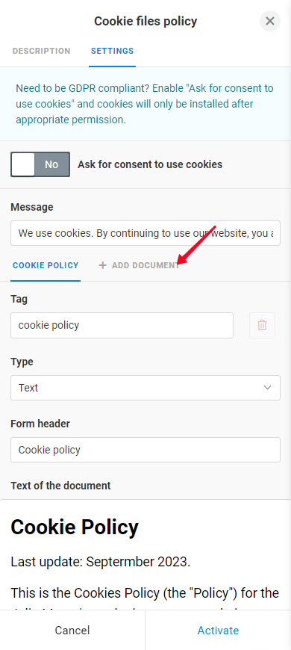Viewport: 291px width, 650px height.
Task: Click the trash icon beside Tag field
Action: (x=262, y=326)
